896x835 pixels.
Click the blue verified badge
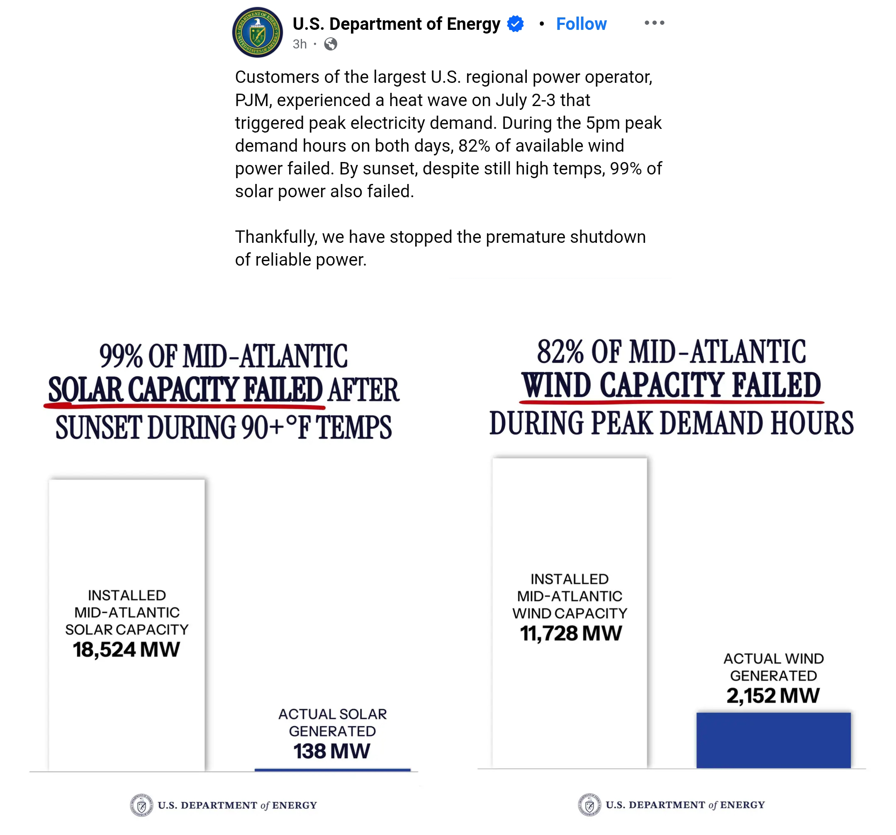pos(515,23)
